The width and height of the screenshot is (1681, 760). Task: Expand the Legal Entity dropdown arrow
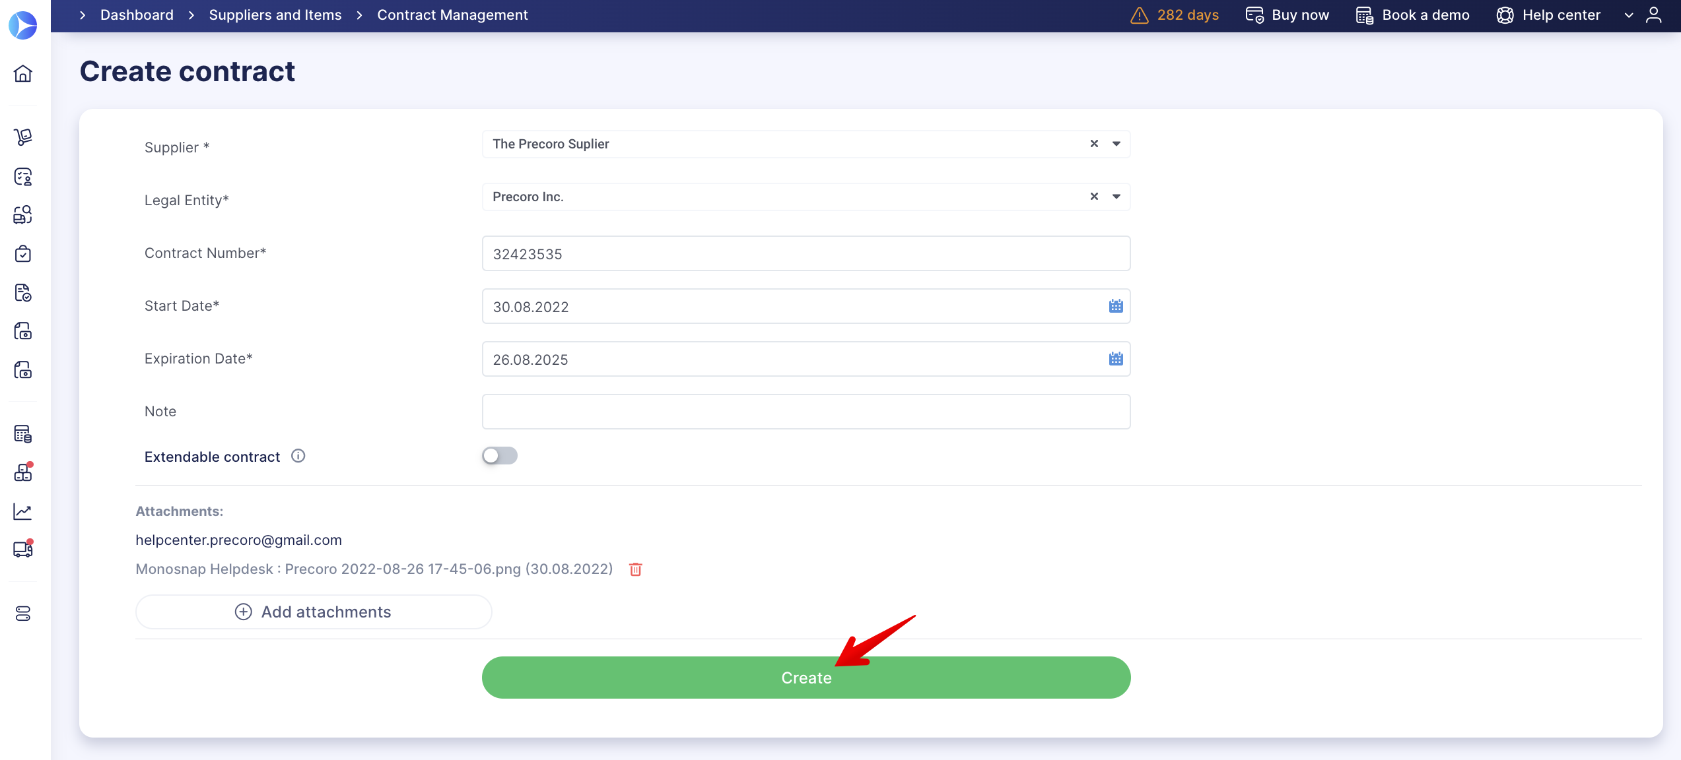[1116, 197]
